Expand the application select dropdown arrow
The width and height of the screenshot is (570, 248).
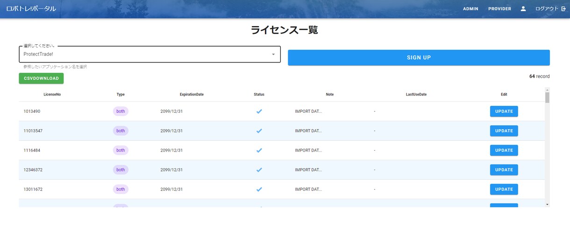[273, 55]
